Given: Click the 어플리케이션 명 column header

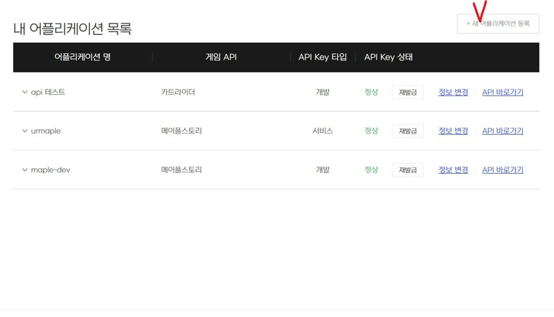Looking at the screenshot, I should tap(82, 57).
